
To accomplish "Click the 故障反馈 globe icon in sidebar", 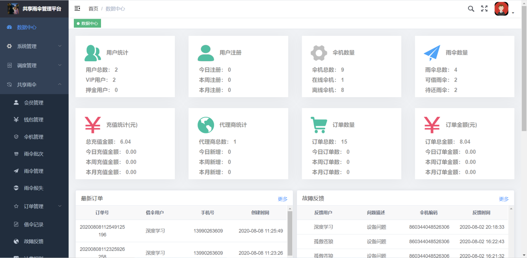I will point(16,241).
